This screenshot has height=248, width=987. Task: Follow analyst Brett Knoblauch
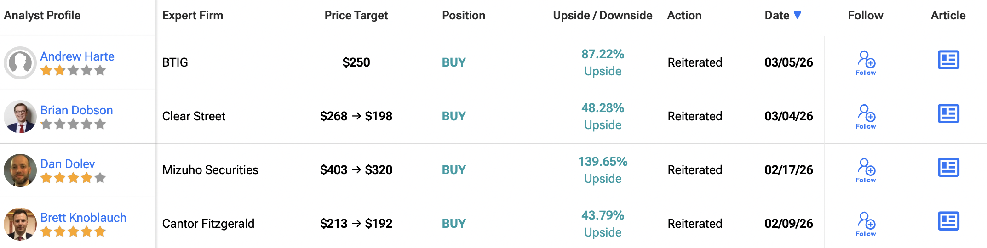pyautogui.click(x=866, y=224)
